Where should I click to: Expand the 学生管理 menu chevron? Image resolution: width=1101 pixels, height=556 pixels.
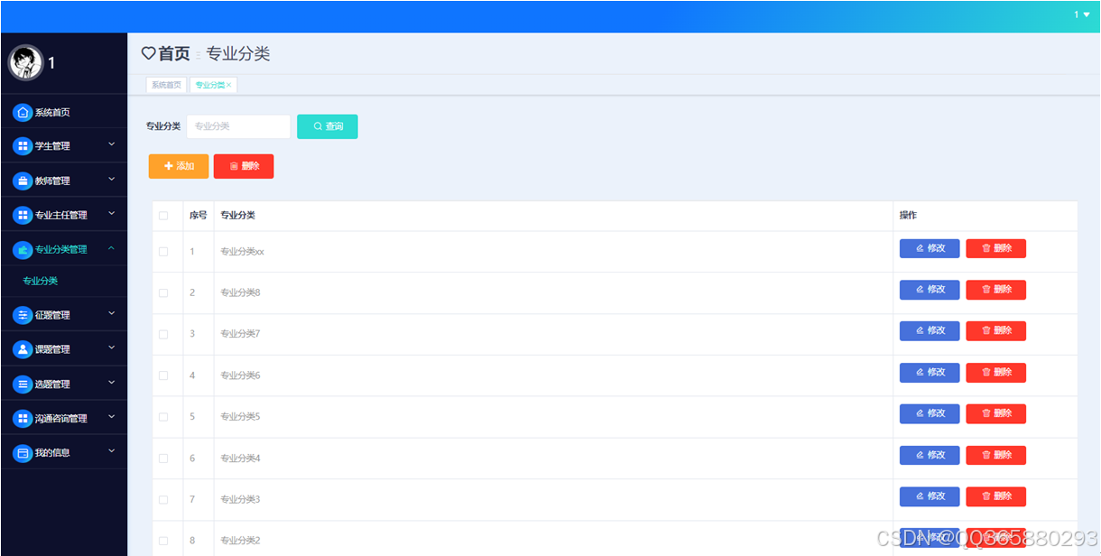click(x=112, y=144)
